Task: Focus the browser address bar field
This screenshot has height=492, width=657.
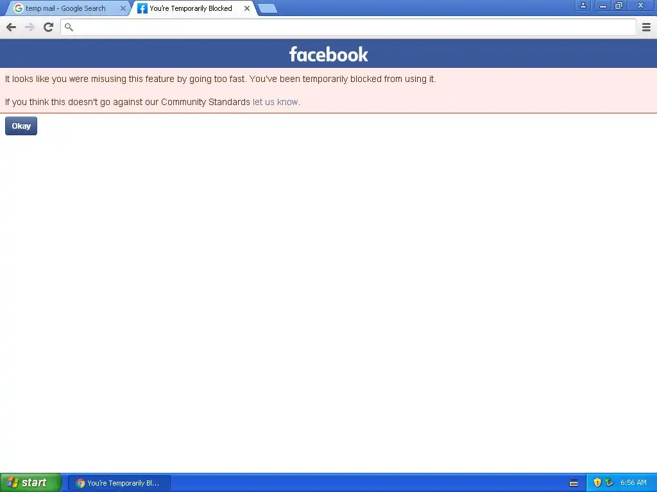Action: 348,27
